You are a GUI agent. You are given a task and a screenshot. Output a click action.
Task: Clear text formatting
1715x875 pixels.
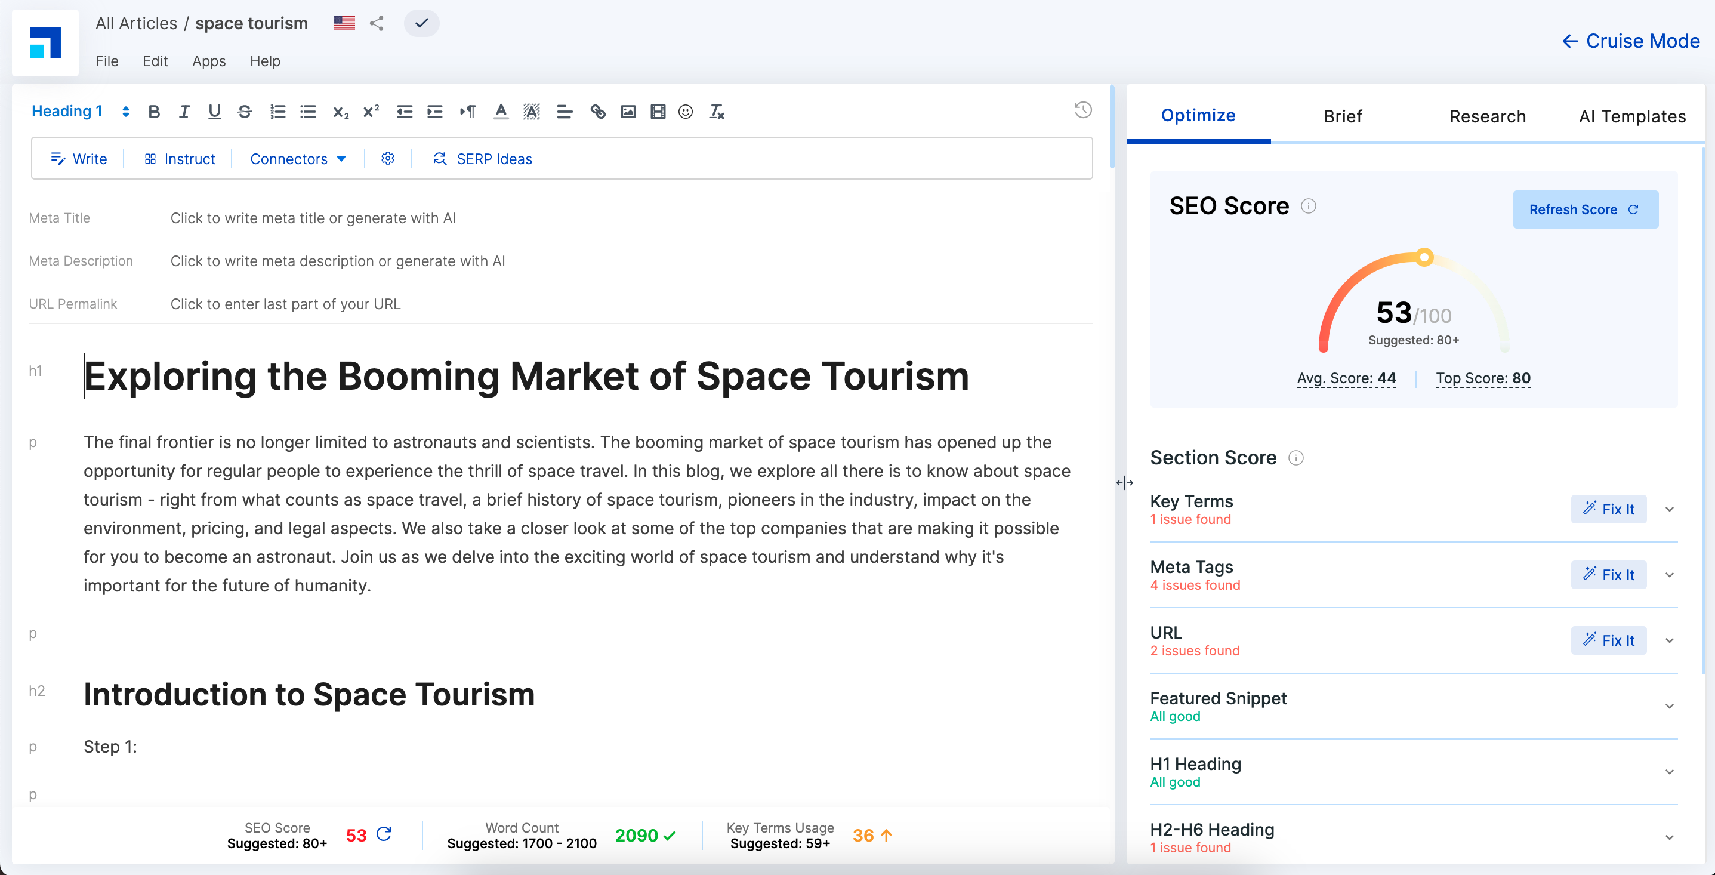click(716, 112)
